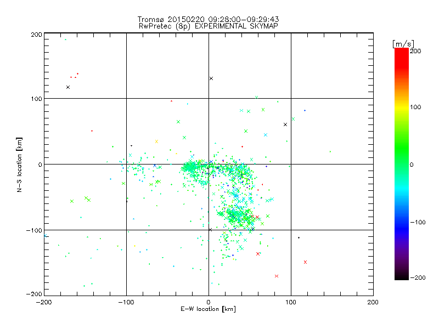The height and width of the screenshot is (329, 439).
Task: Click the colorbar tick label "-200"
Action: [x=418, y=277]
